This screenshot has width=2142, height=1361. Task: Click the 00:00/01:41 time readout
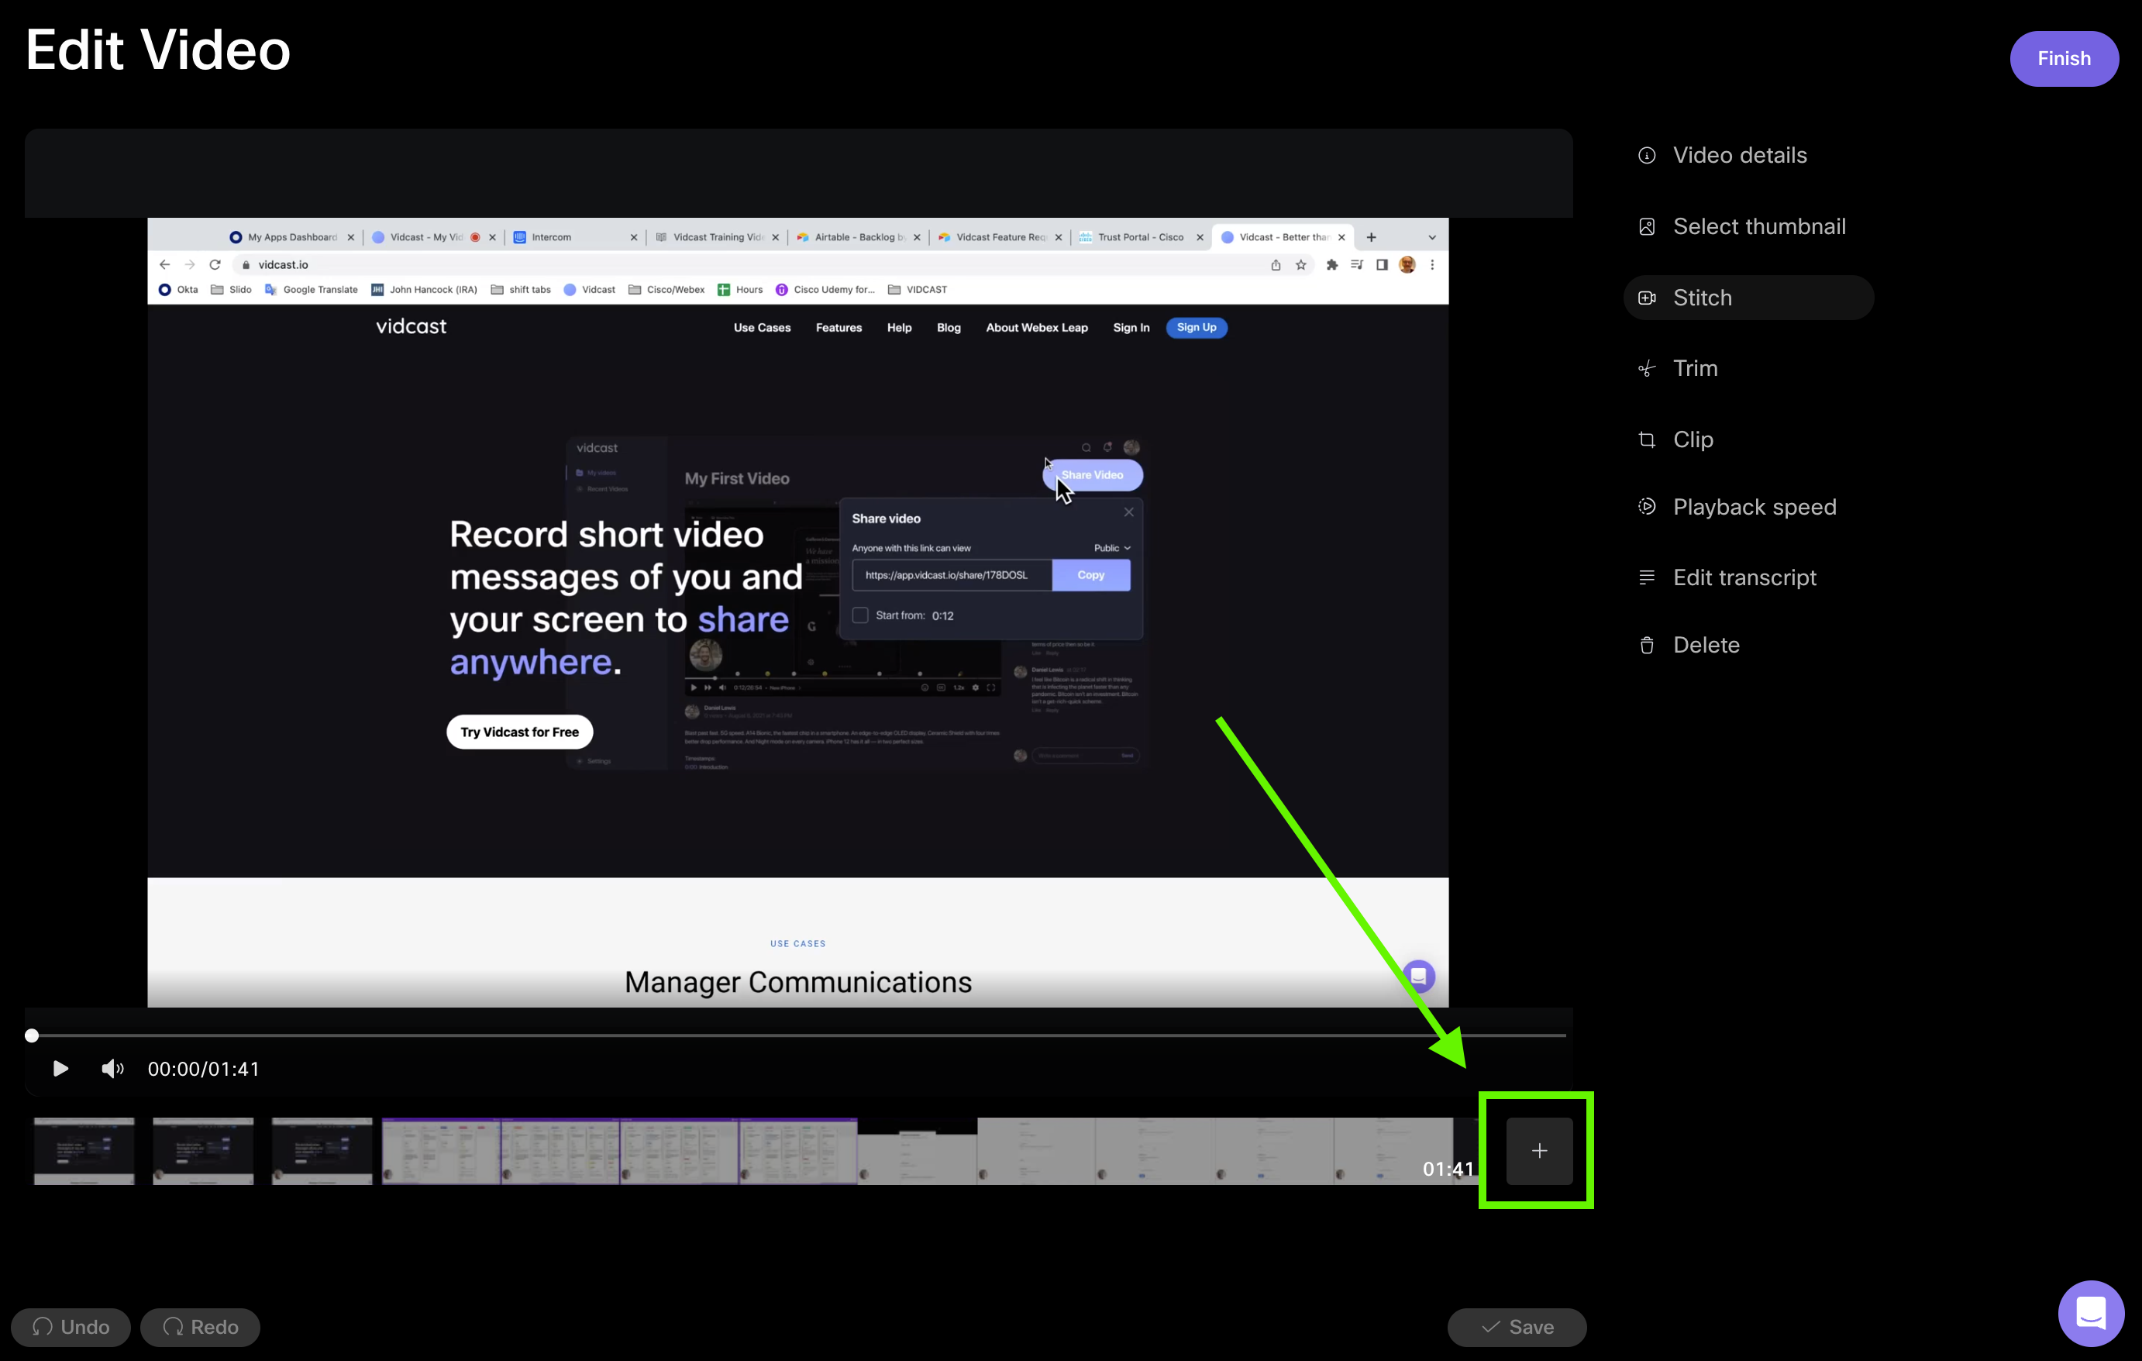tap(204, 1068)
